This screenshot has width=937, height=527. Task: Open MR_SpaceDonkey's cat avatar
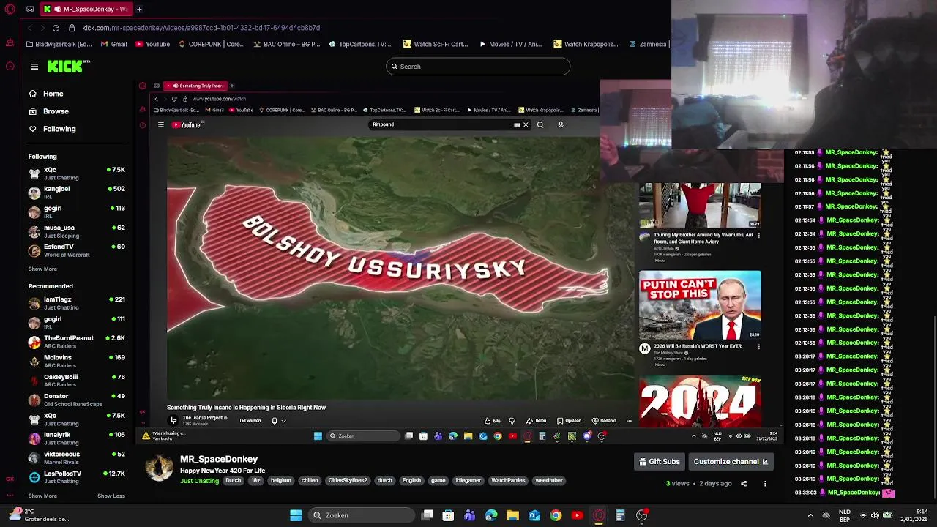pyautogui.click(x=159, y=467)
